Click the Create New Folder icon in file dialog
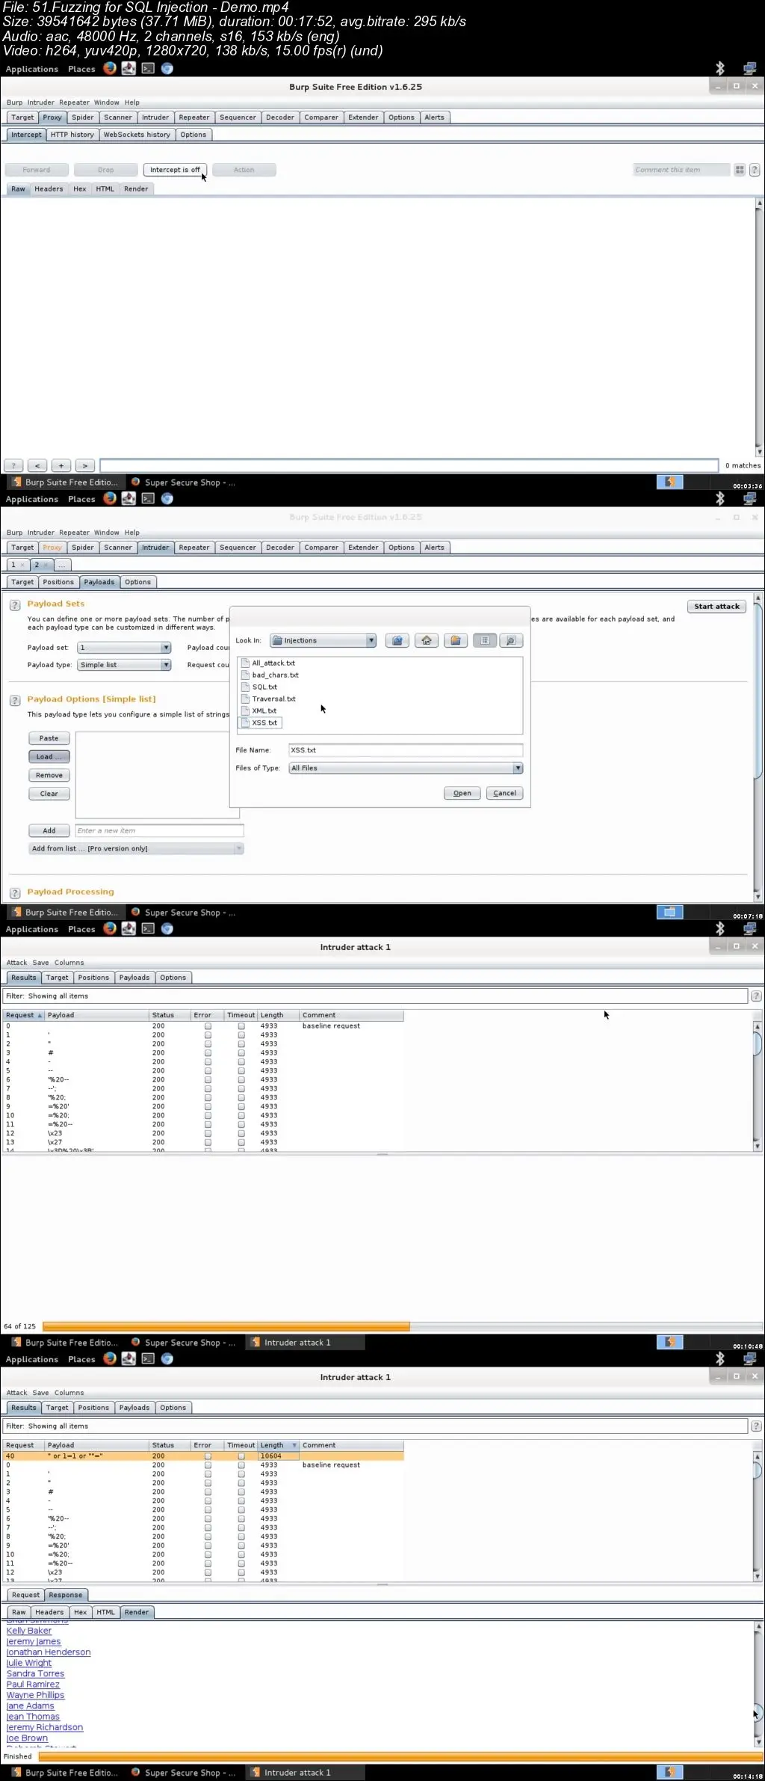 [x=456, y=640]
